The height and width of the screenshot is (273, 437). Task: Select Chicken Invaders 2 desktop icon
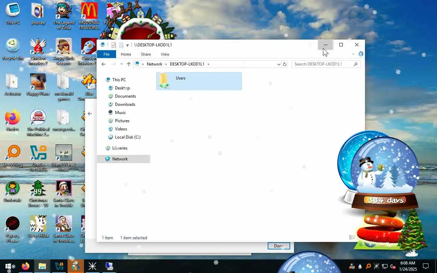(x=38, y=52)
